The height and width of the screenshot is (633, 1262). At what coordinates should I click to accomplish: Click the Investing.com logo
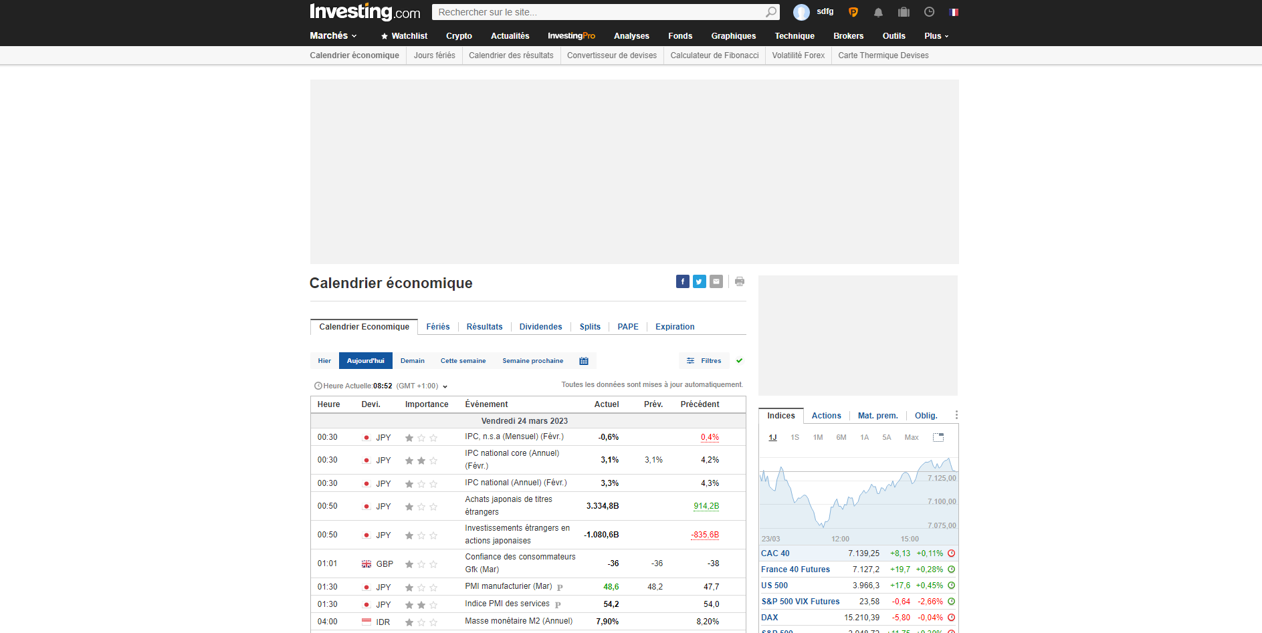click(364, 12)
